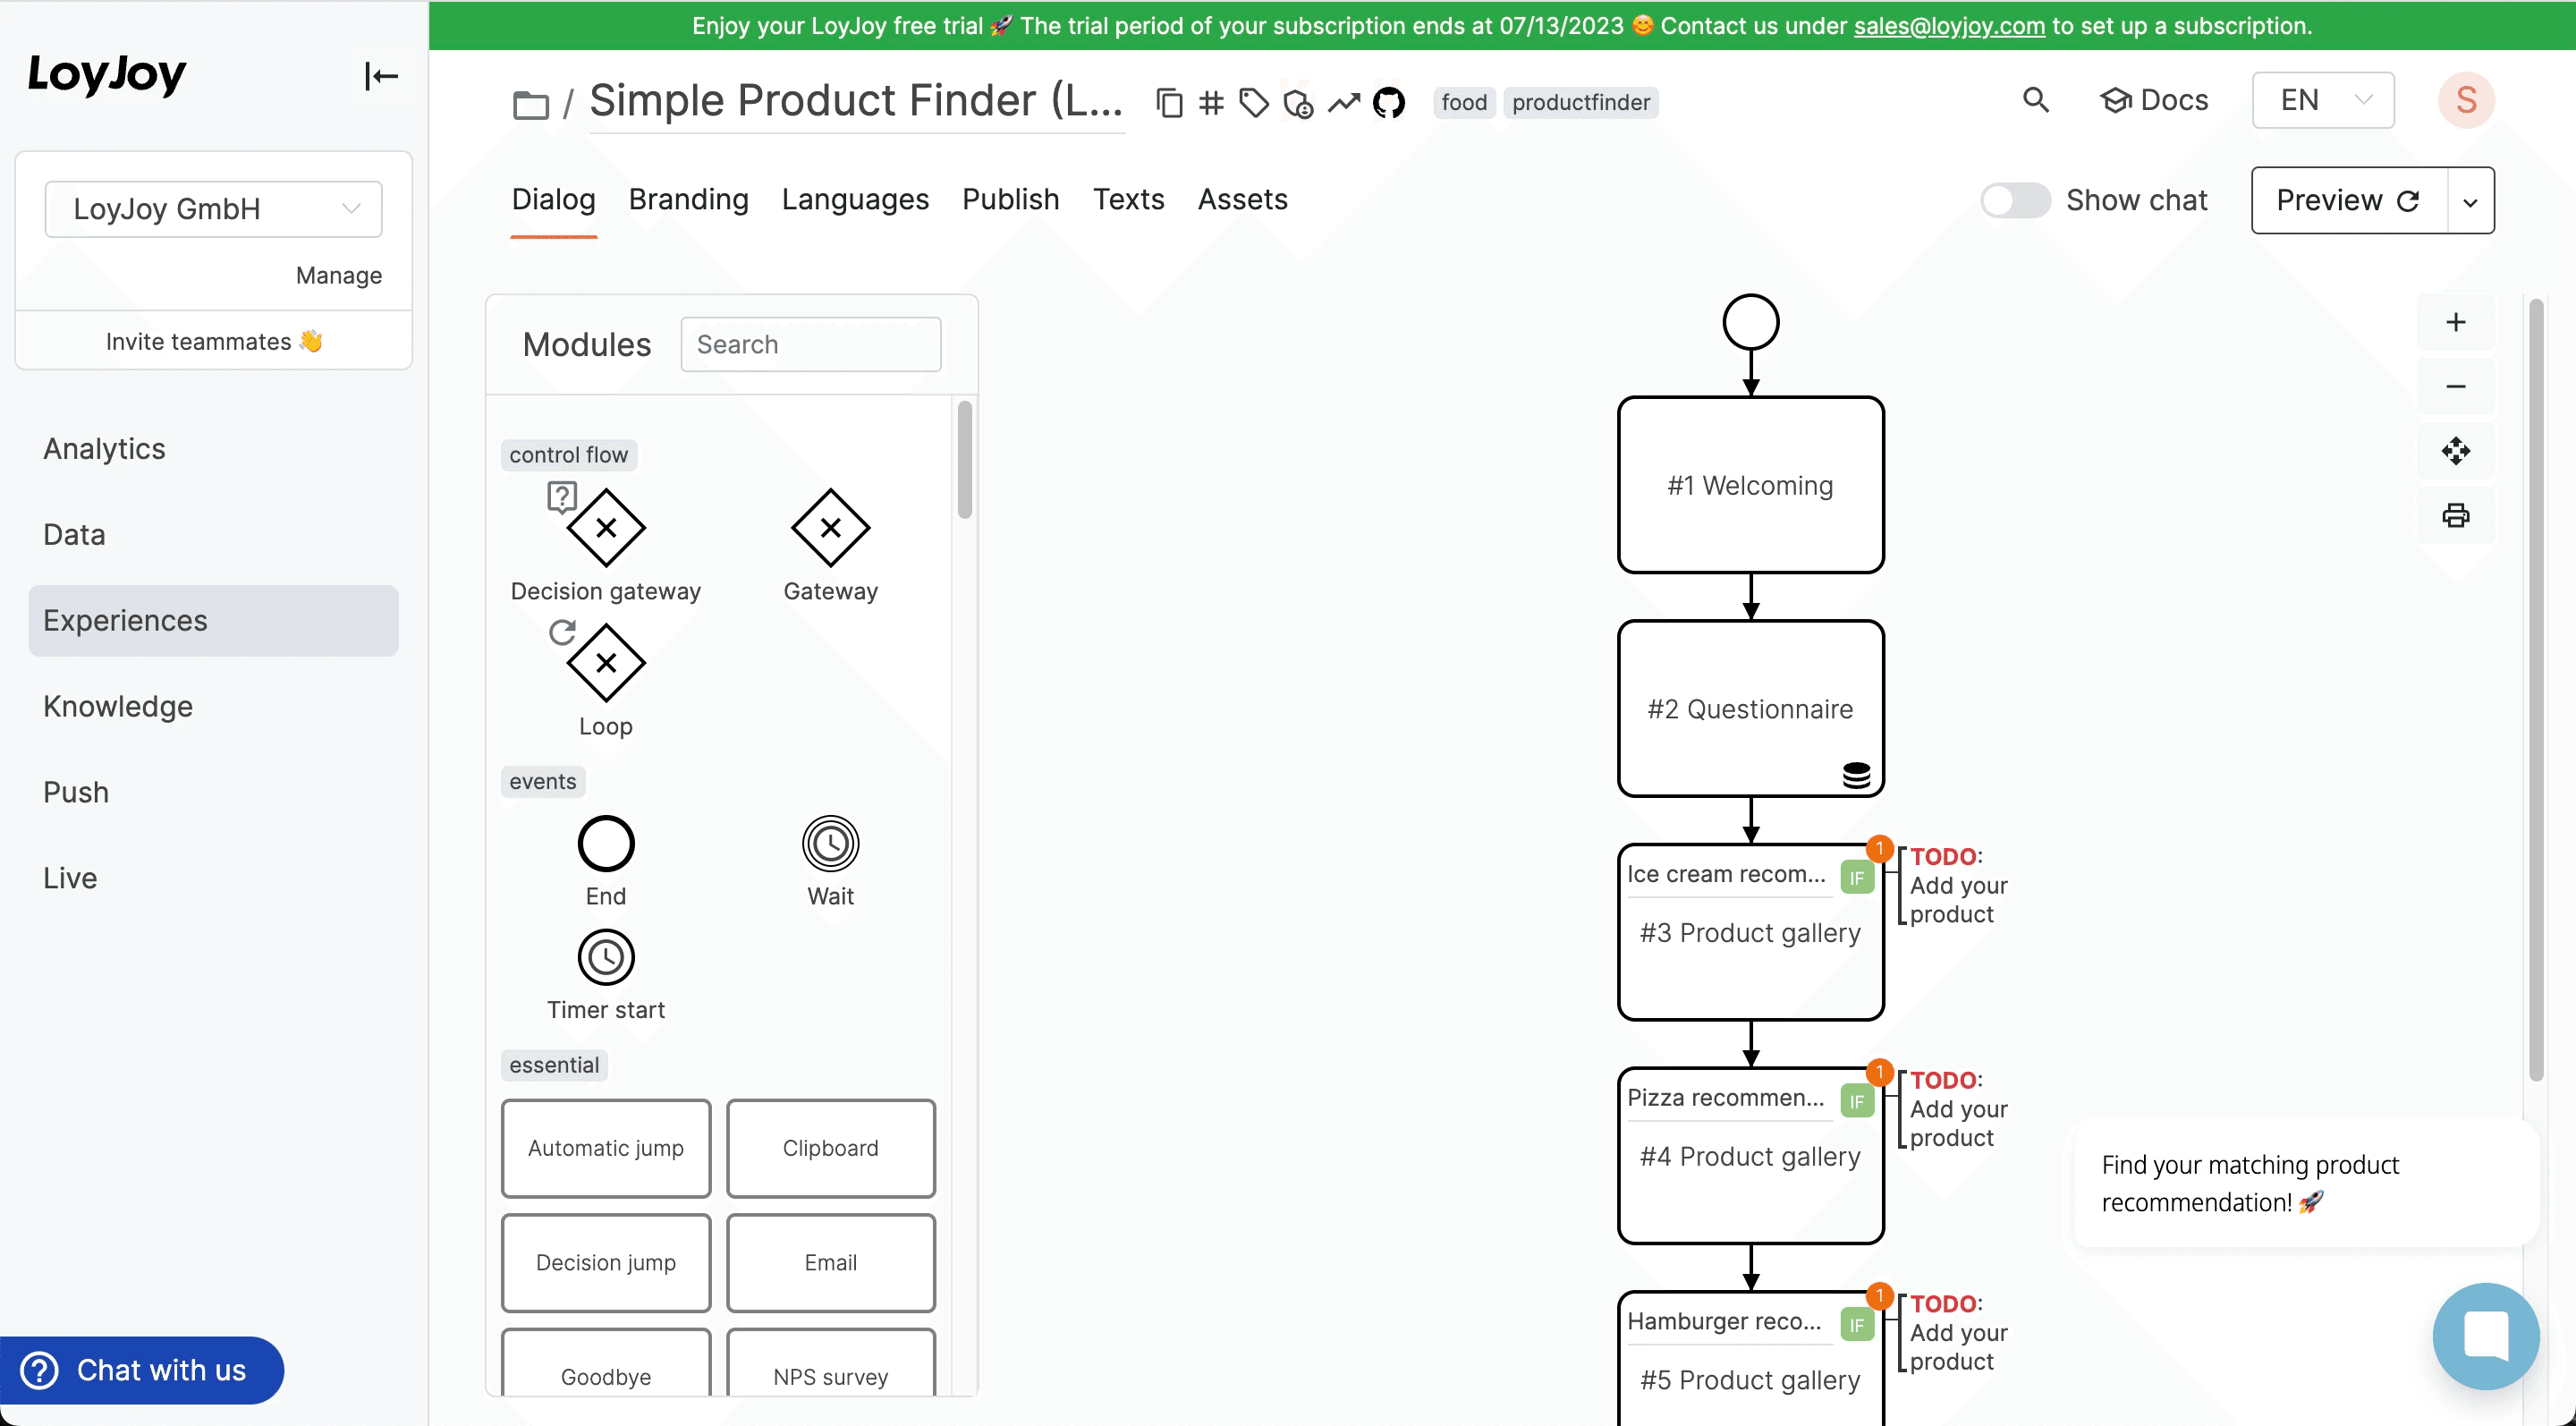Click the print icon on the canvas
Screen dimensions: 2576x1426
2455,515
